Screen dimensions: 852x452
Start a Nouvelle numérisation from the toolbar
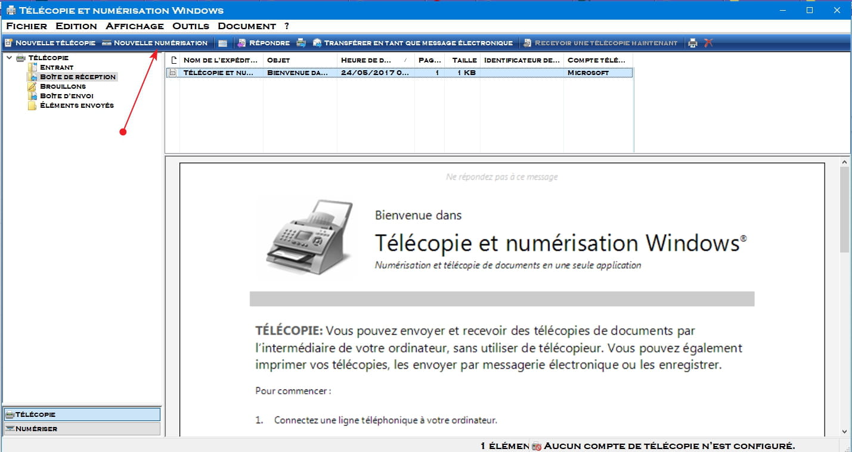[x=155, y=43]
